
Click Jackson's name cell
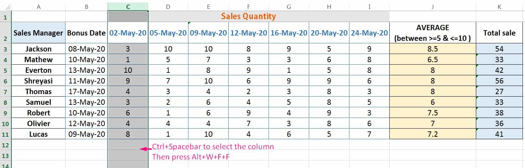(x=38, y=49)
